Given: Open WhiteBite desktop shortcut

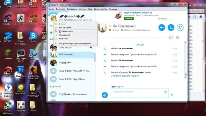Looking at the screenshot, I should (x=21, y=106).
